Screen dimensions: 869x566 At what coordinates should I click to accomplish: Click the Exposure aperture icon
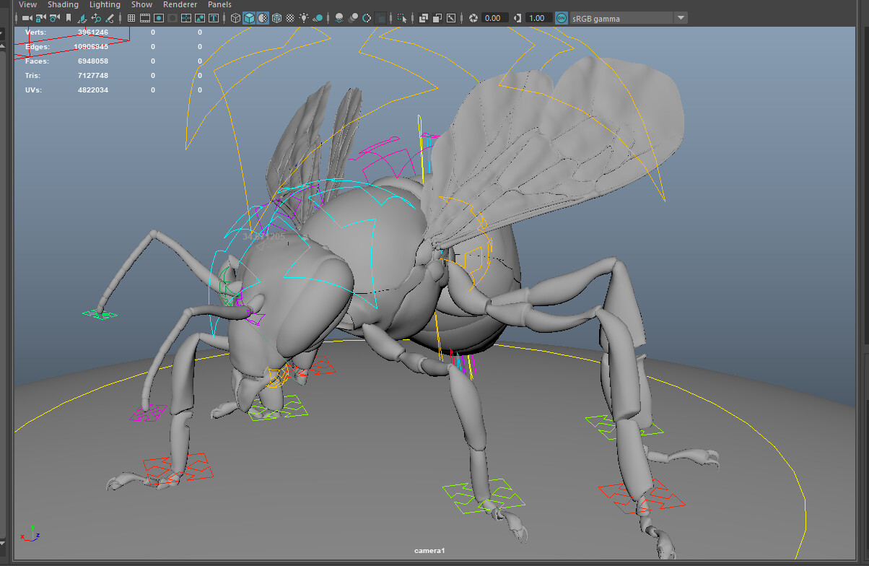[x=473, y=18]
